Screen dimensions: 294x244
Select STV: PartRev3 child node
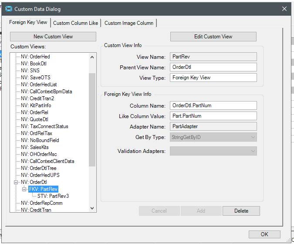53,196
